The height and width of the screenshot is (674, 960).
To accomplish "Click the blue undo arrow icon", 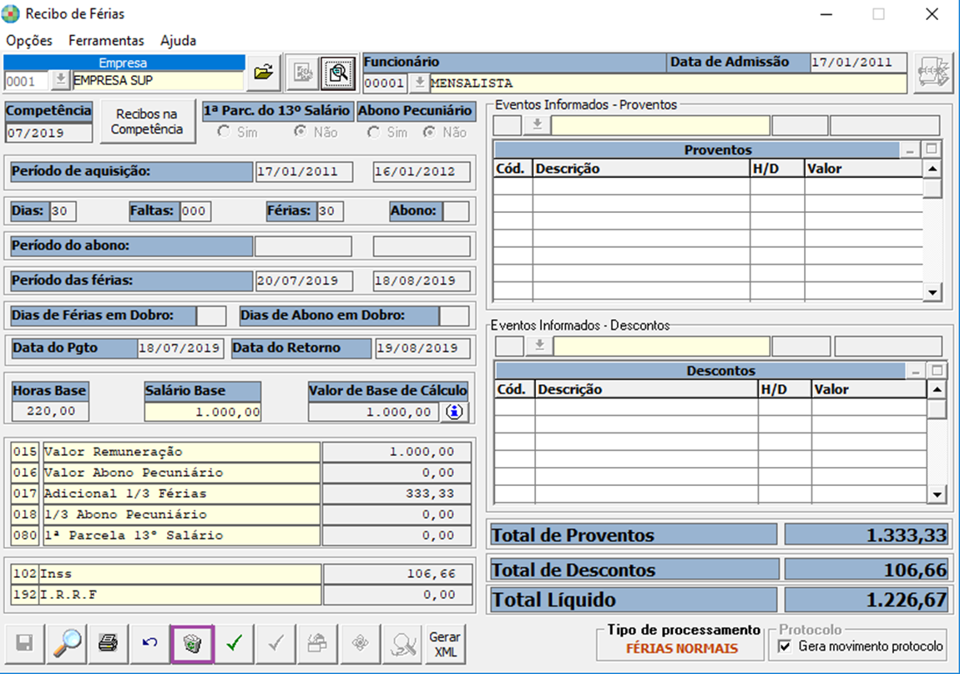I will (x=150, y=644).
